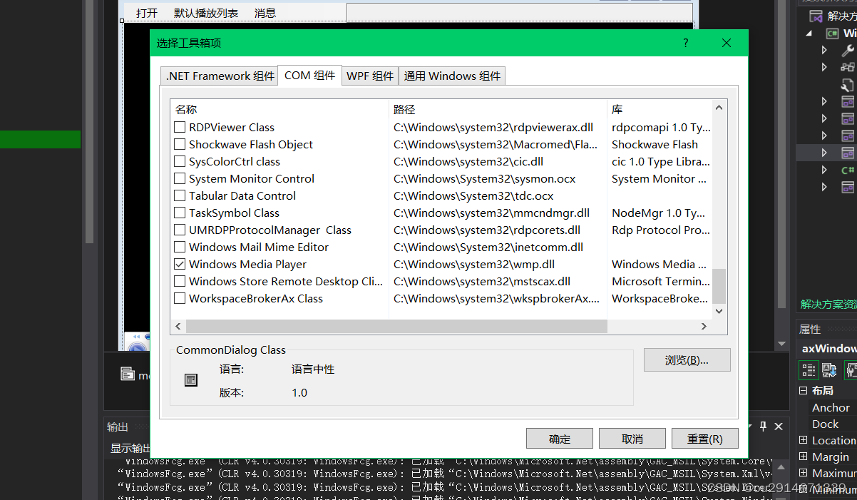Click the categorized view icon in Properties panel
The height and width of the screenshot is (500, 857).
point(809,369)
